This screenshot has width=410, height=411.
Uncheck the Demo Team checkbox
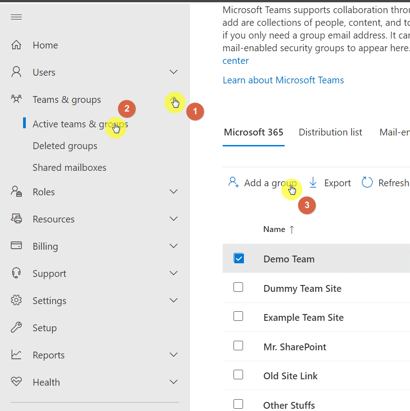point(238,258)
